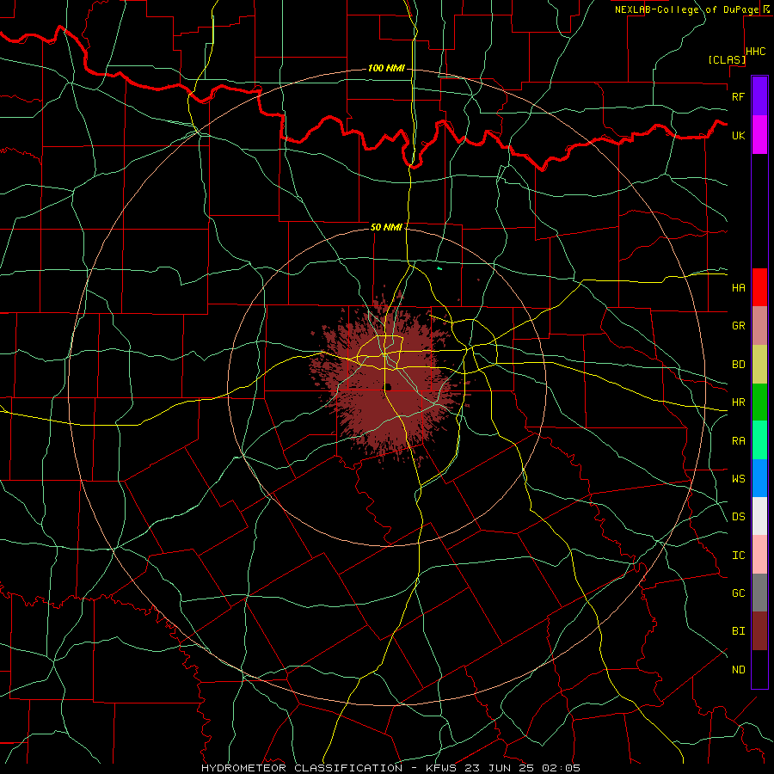The height and width of the screenshot is (774, 774).
Task: Click the BD legend label
Action: point(738,365)
